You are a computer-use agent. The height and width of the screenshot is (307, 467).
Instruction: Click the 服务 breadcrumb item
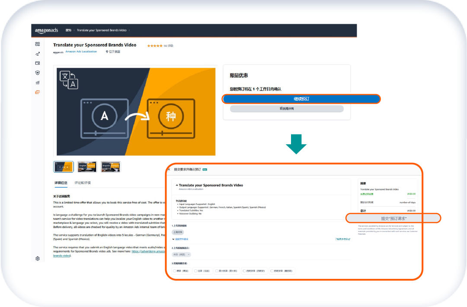click(68, 30)
